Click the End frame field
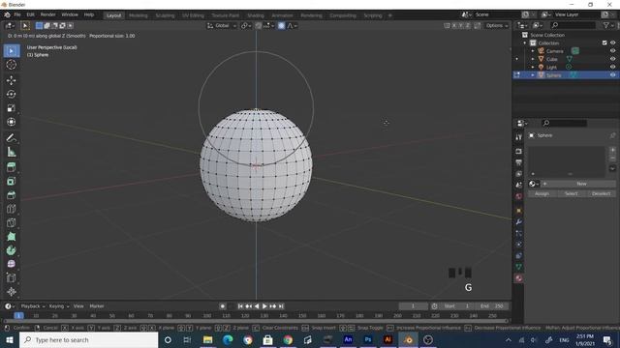 493,306
